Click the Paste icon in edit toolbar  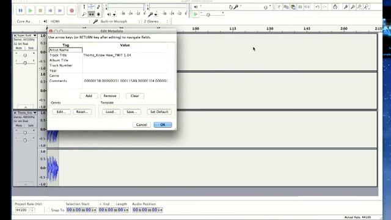293,7
